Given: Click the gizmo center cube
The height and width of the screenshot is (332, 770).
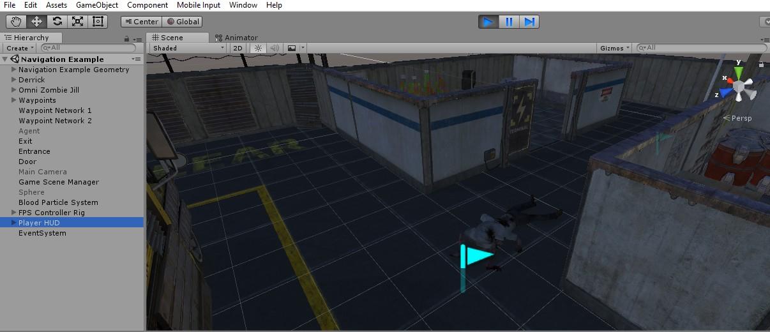Looking at the screenshot, I should coord(739,87).
